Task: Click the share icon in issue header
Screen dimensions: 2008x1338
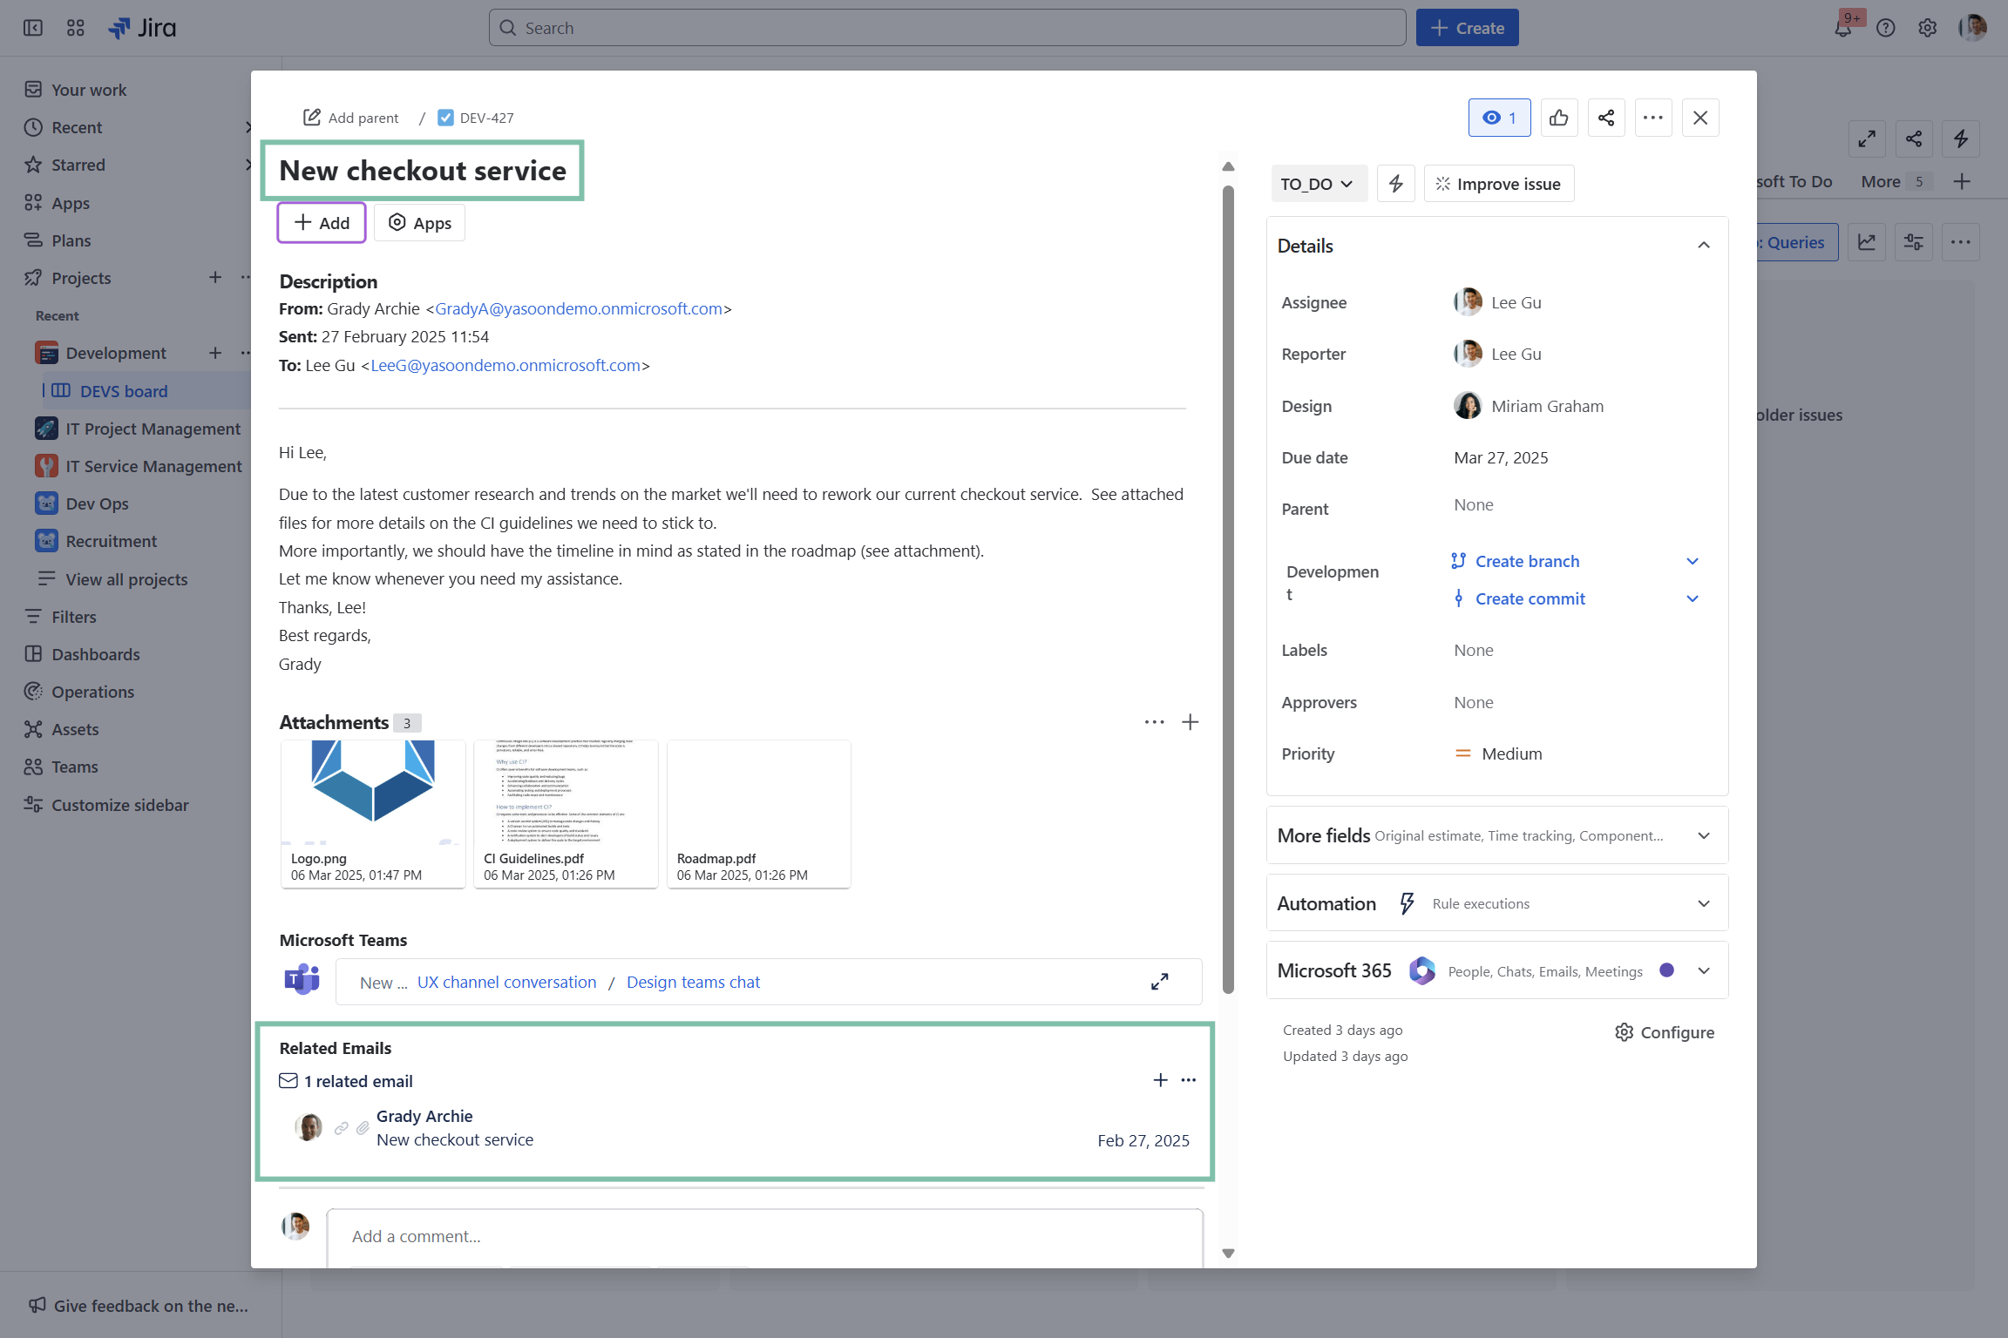Action: click(x=1605, y=118)
